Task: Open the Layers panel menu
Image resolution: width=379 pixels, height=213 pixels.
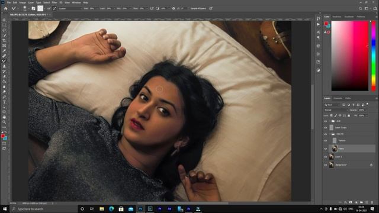Action: tap(377, 98)
